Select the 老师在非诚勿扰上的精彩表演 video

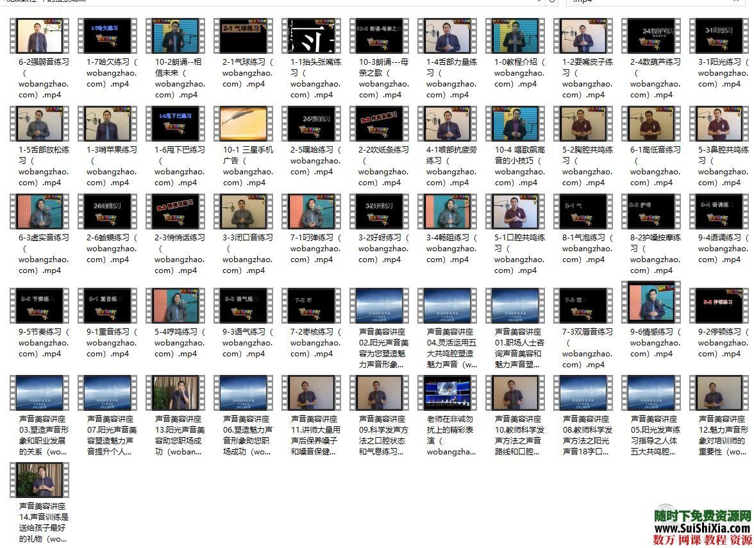[x=447, y=394]
